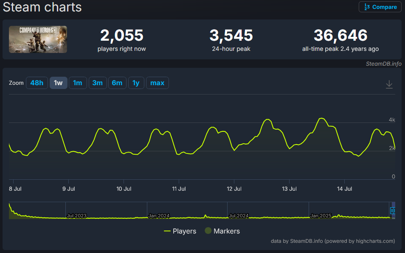Click the SteamDB.info credit link

click(x=384, y=64)
